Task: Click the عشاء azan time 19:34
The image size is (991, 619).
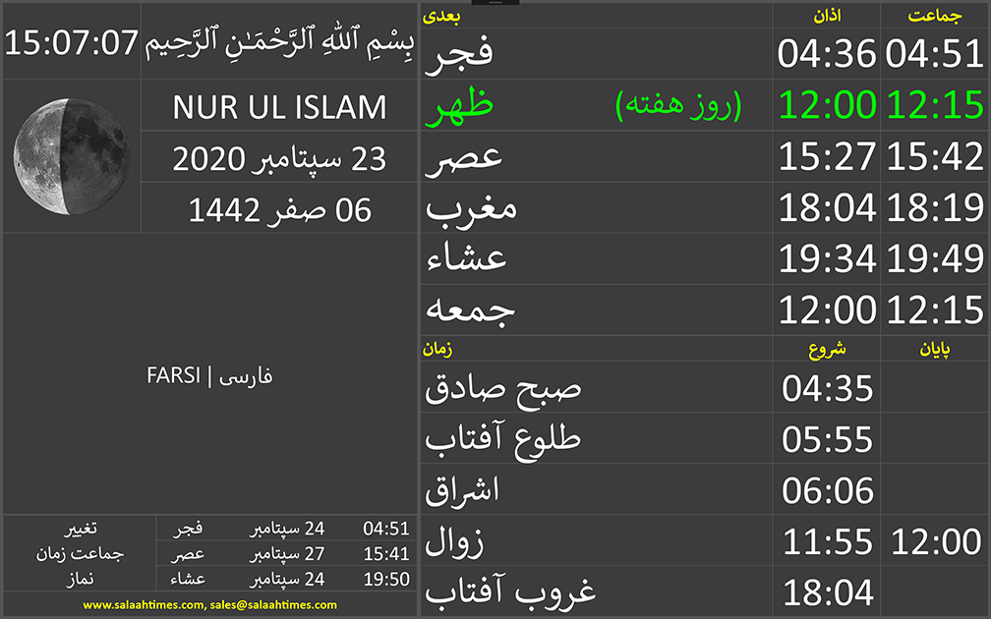Action: point(827,259)
